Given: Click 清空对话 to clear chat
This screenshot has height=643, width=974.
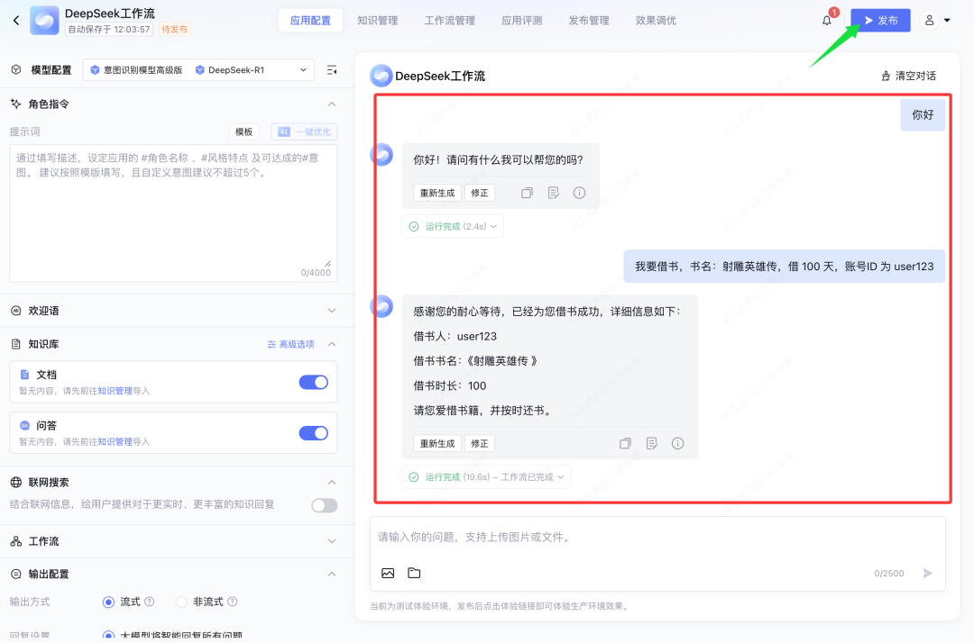Looking at the screenshot, I should pyautogui.click(x=909, y=76).
